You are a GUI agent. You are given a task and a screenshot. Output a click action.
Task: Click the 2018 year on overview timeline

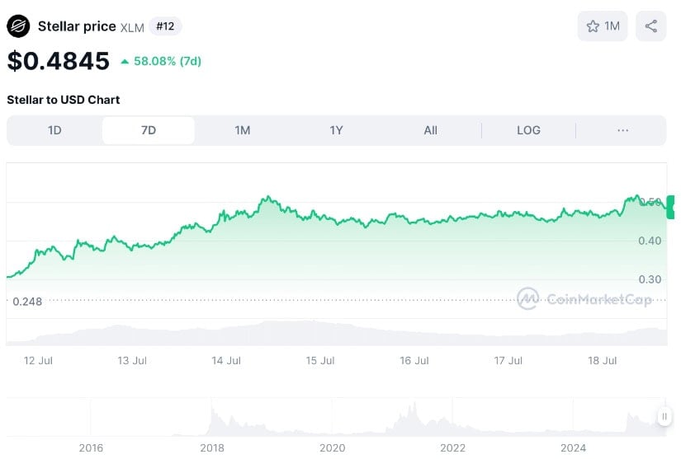click(212, 447)
